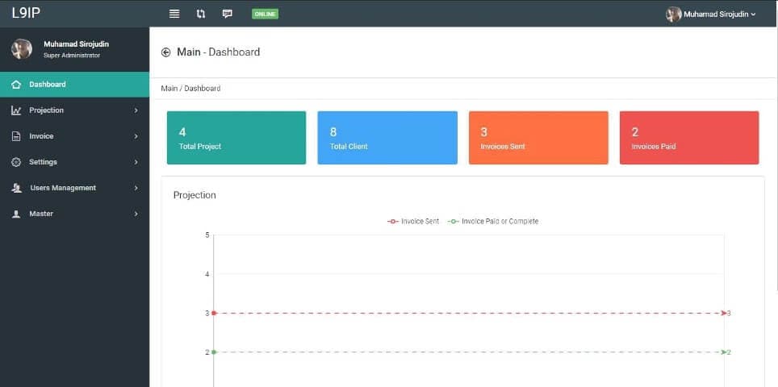Open the Total Project card
This screenshot has height=387, width=778.
click(x=236, y=138)
